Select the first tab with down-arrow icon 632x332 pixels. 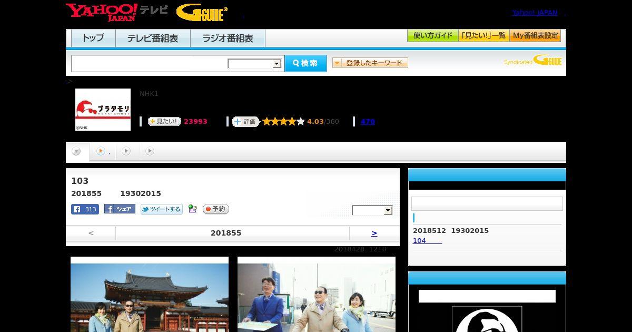[x=76, y=152]
